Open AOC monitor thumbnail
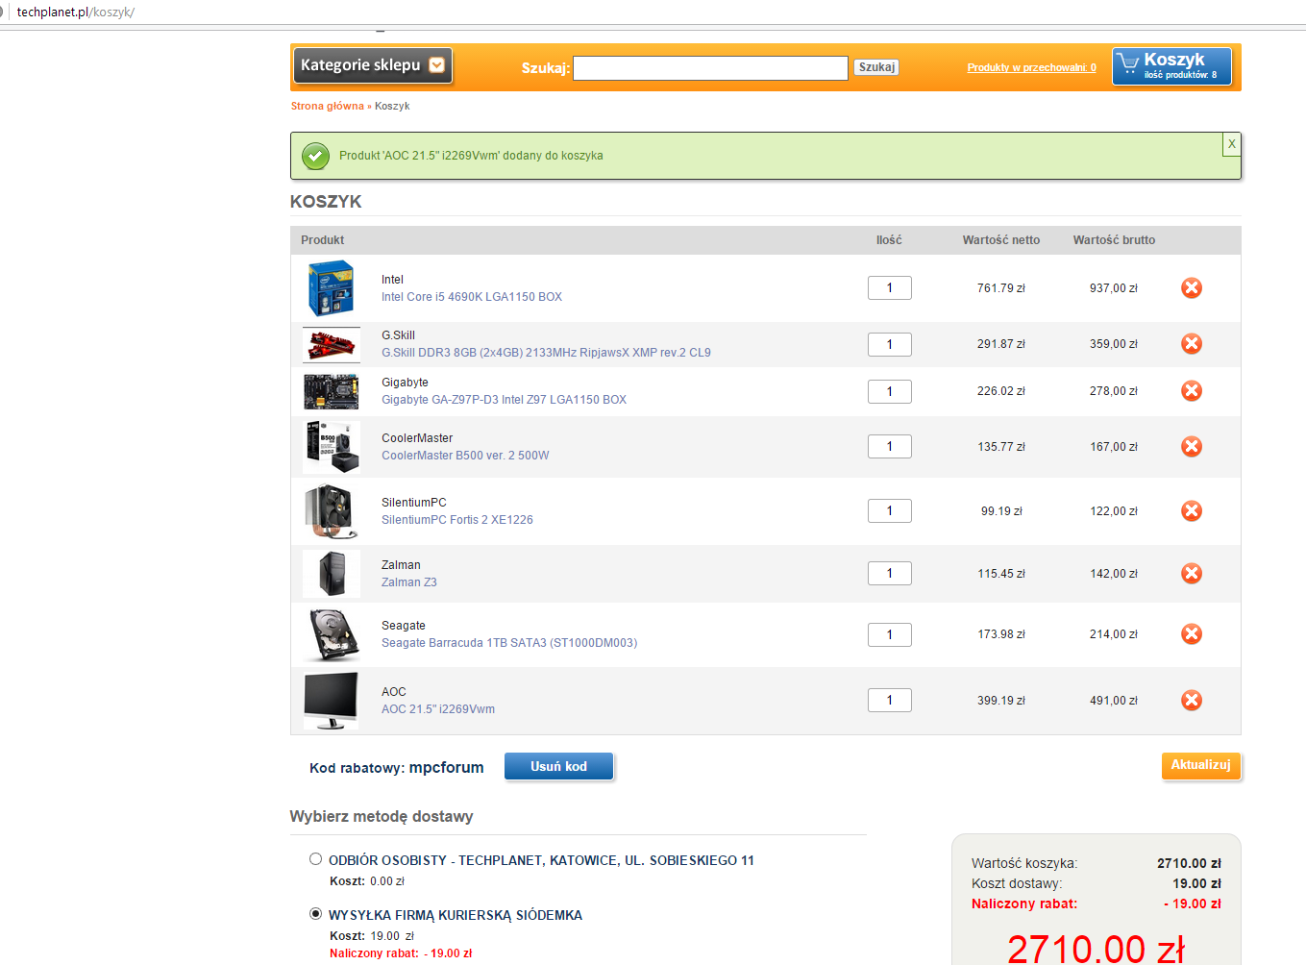The height and width of the screenshot is (965, 1306). click(x=331, y=701)
